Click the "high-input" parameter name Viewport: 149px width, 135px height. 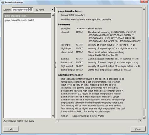(66, 48)
